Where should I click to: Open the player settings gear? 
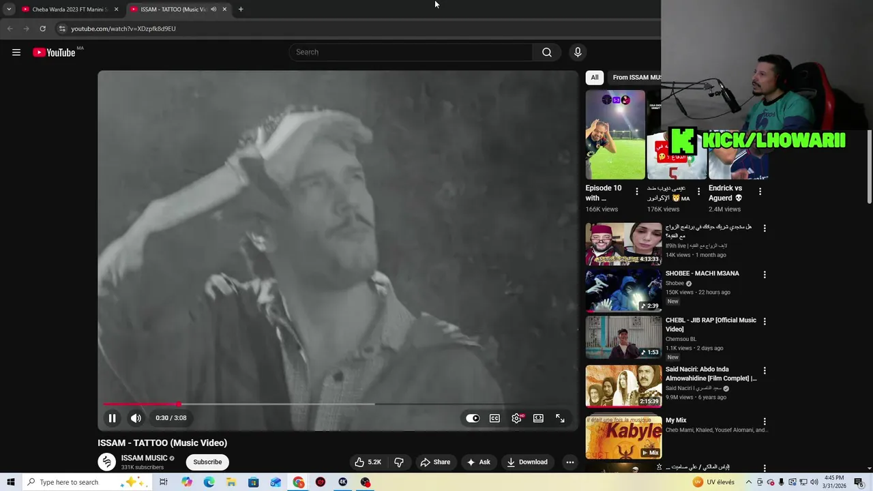516,418
